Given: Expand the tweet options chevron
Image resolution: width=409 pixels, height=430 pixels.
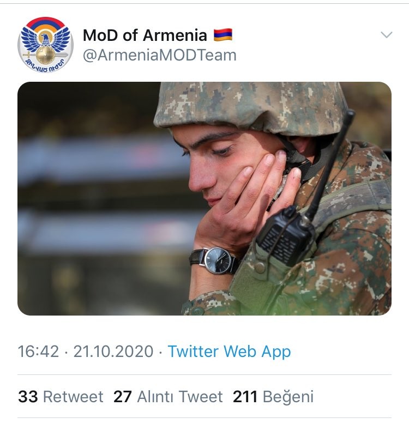Looking at the screenshot, I should pos(386,35).
